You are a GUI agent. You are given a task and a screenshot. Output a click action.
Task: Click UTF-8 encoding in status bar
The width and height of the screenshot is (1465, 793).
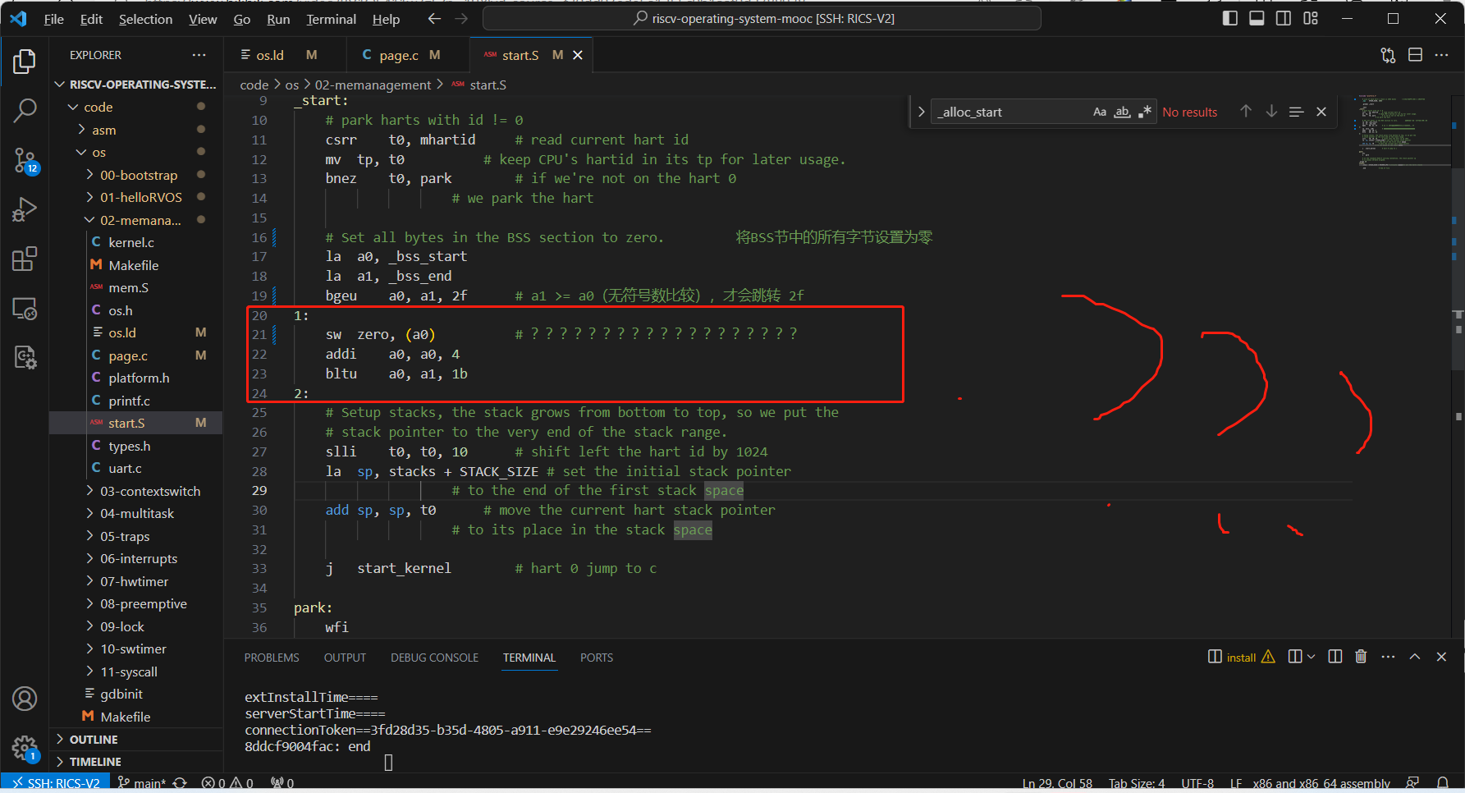click(x=1197, y=783)
